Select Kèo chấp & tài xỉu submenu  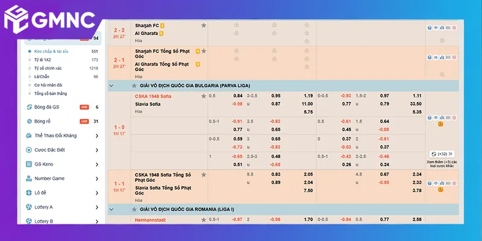[x=51, y=51]
